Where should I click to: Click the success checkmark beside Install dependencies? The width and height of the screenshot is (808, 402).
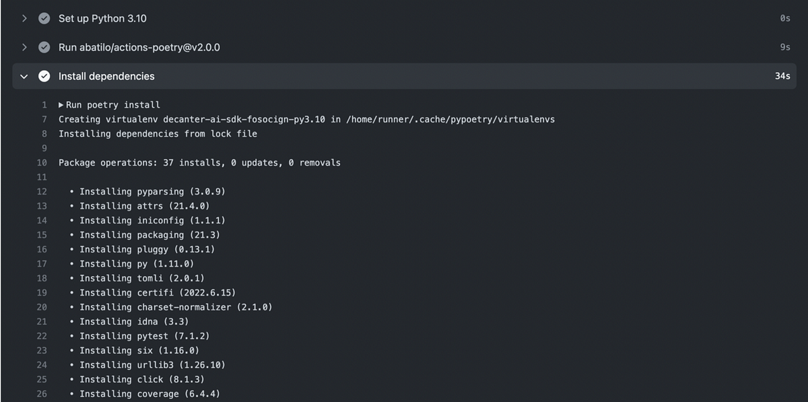[44, 76]
